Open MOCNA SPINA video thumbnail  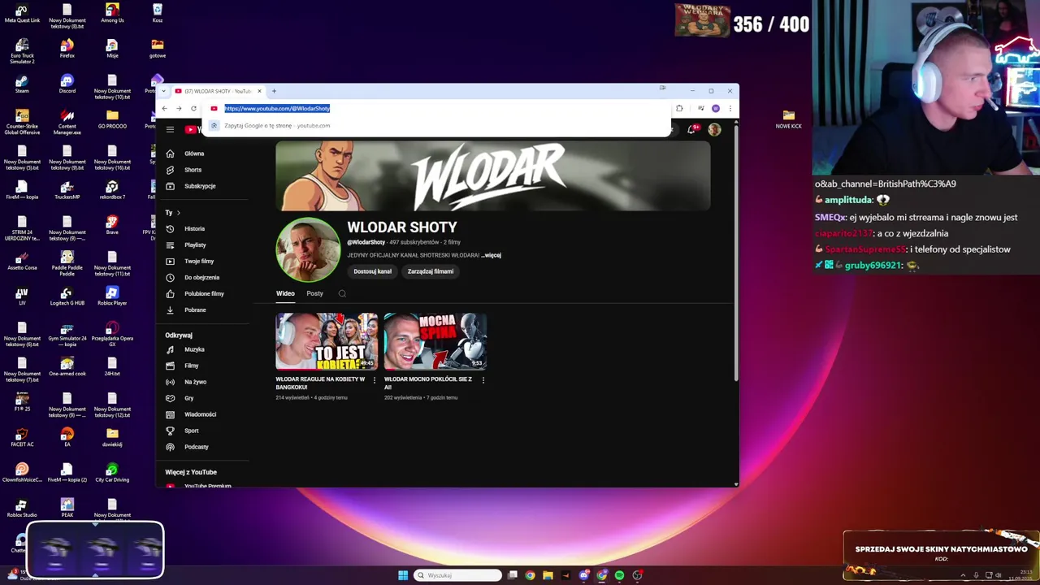pyautogui.click(x=435, y=341)
